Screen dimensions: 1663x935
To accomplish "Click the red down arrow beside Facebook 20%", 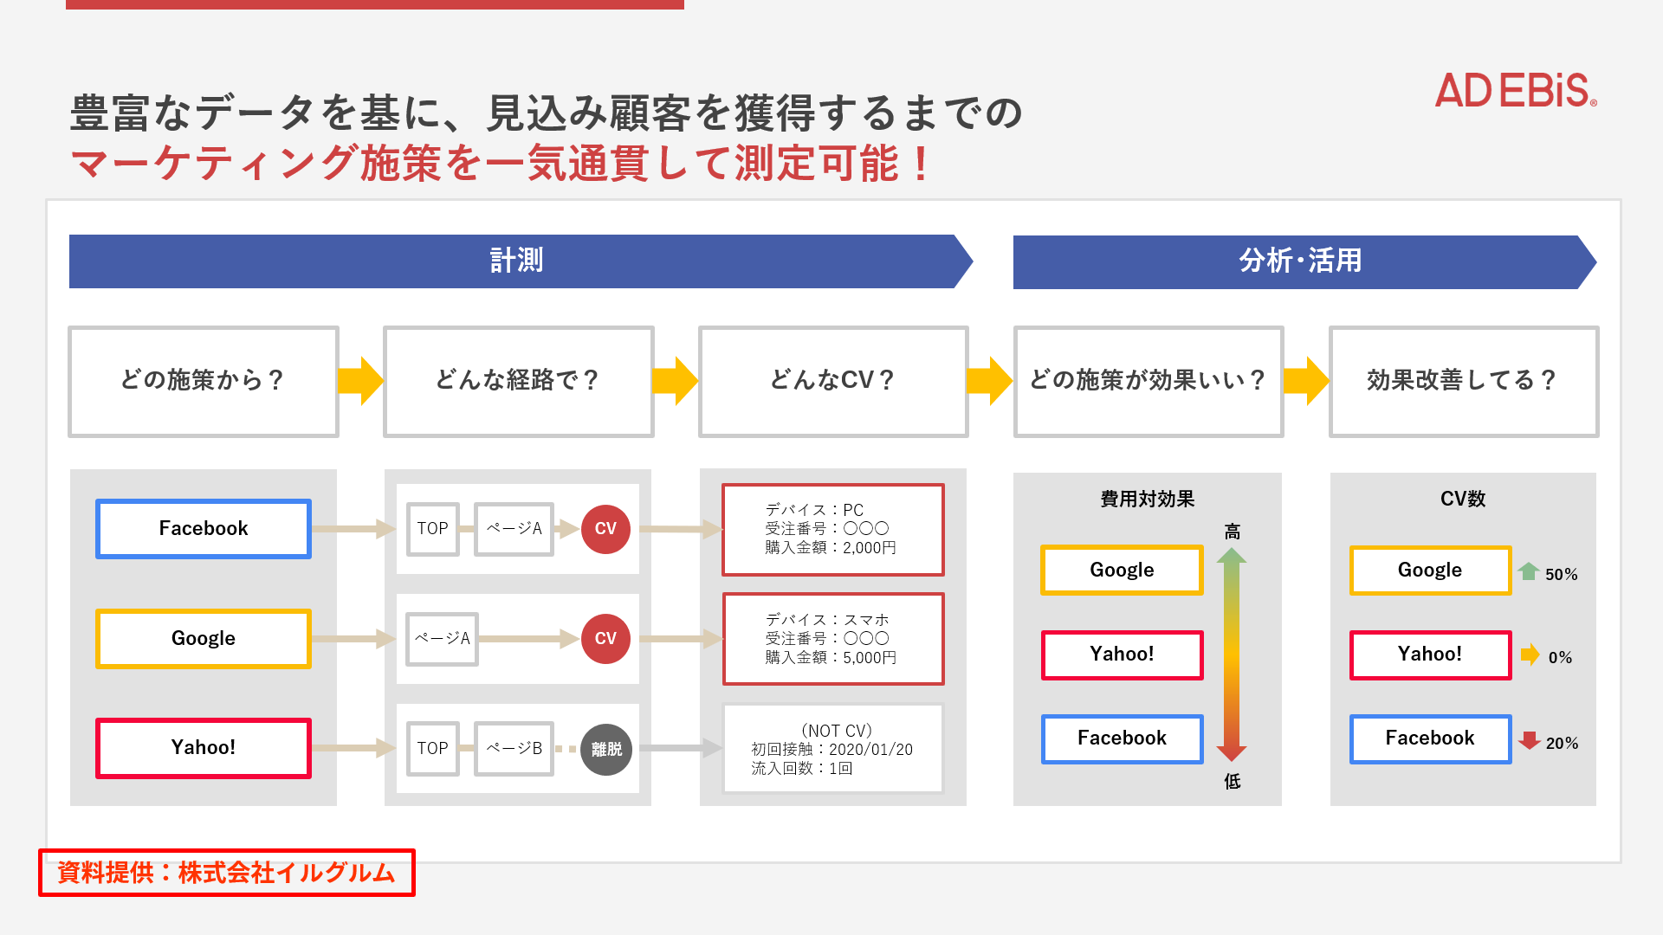I will point(1530,740).
